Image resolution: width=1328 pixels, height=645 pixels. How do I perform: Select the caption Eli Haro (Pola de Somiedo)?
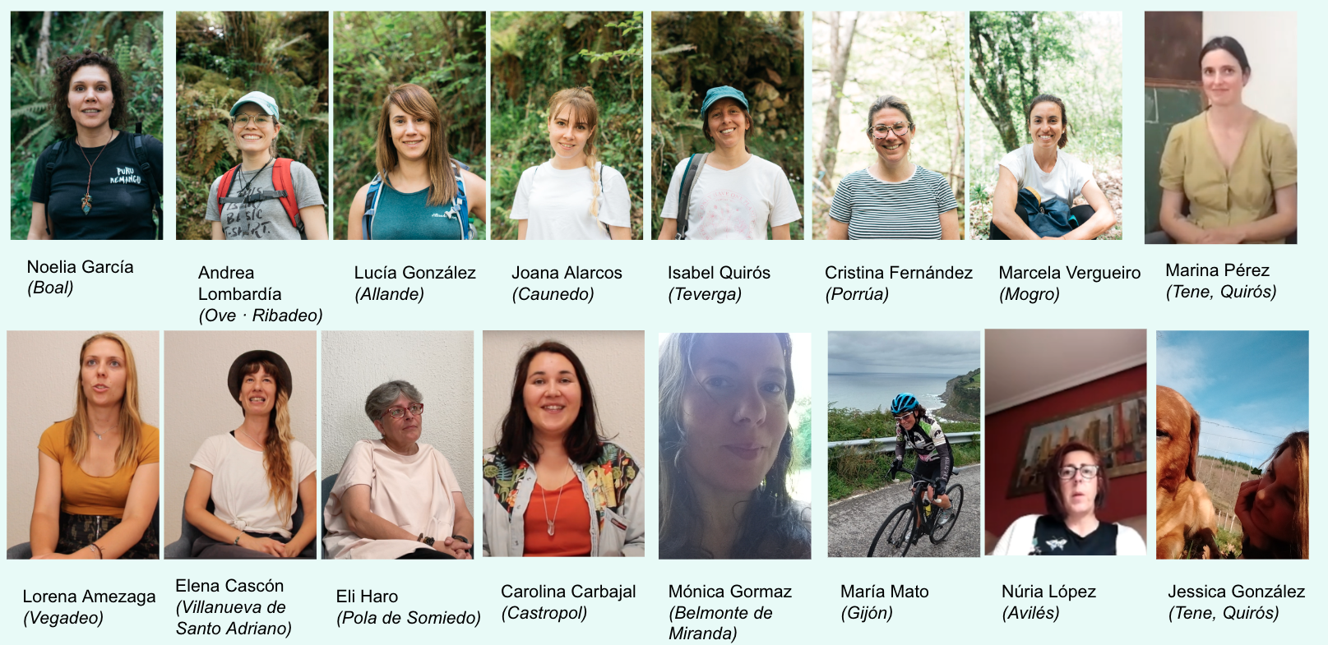click(408, 606)
